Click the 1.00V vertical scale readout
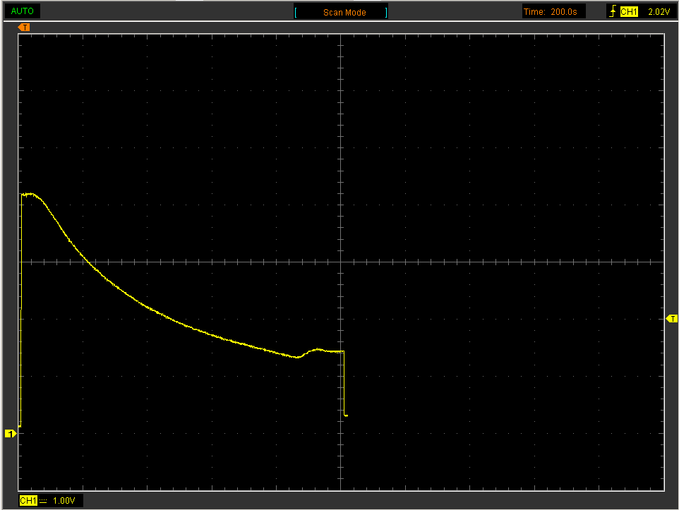This screenshot has height=510, width=679. [x=64, y=500]
